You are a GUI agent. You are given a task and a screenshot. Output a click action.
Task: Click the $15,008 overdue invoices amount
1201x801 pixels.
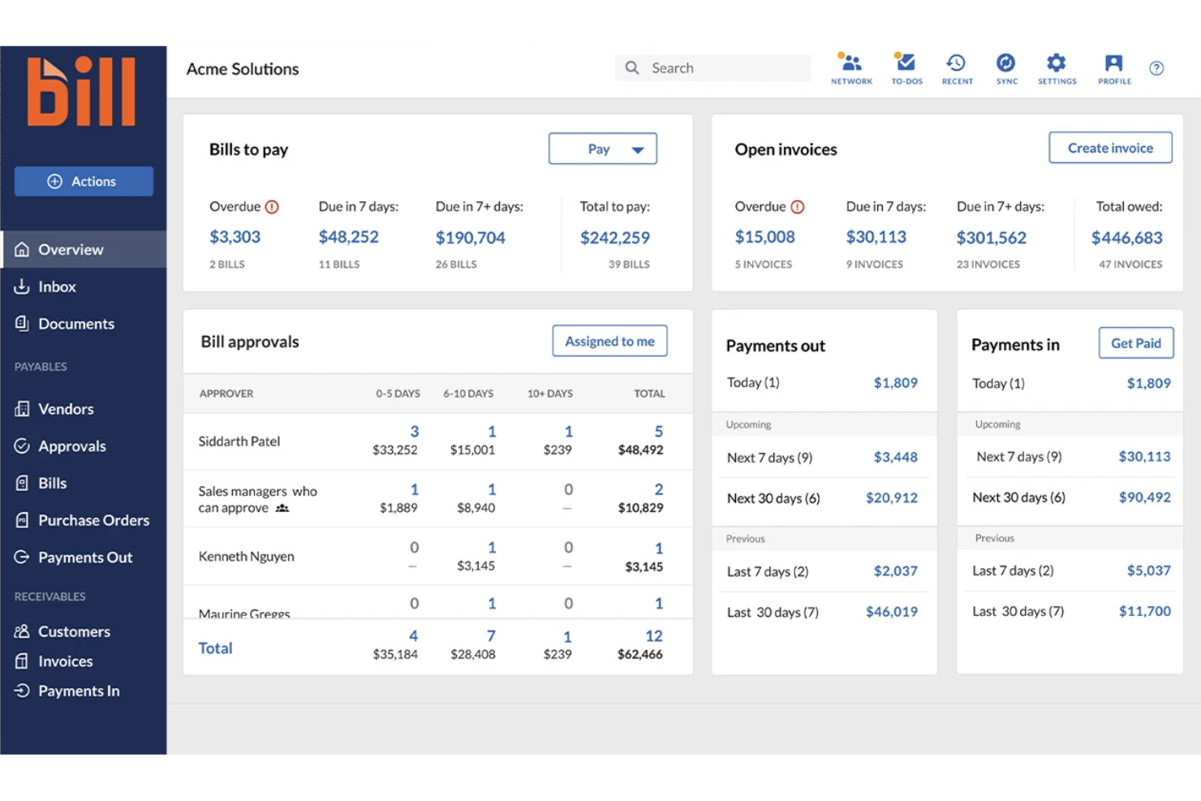[x=765, y=237]
